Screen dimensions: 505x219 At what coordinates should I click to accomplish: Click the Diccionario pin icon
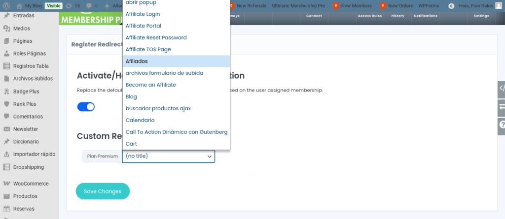[x=6, y=142]
